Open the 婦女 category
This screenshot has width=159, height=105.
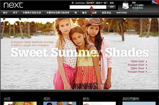(5, 13)
